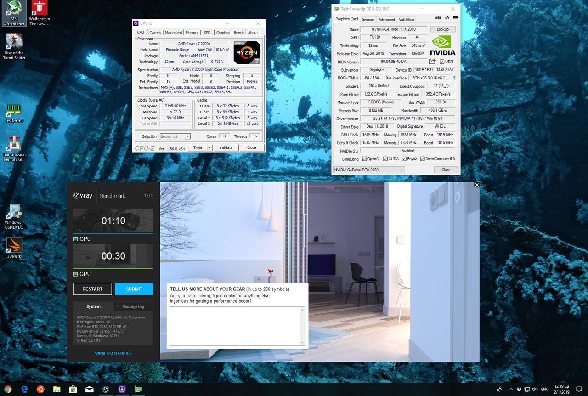588x396 pixels.
Task: Toggle GPU checkbox in V-Ray Benchmark
Action: [x=76, y=274]
